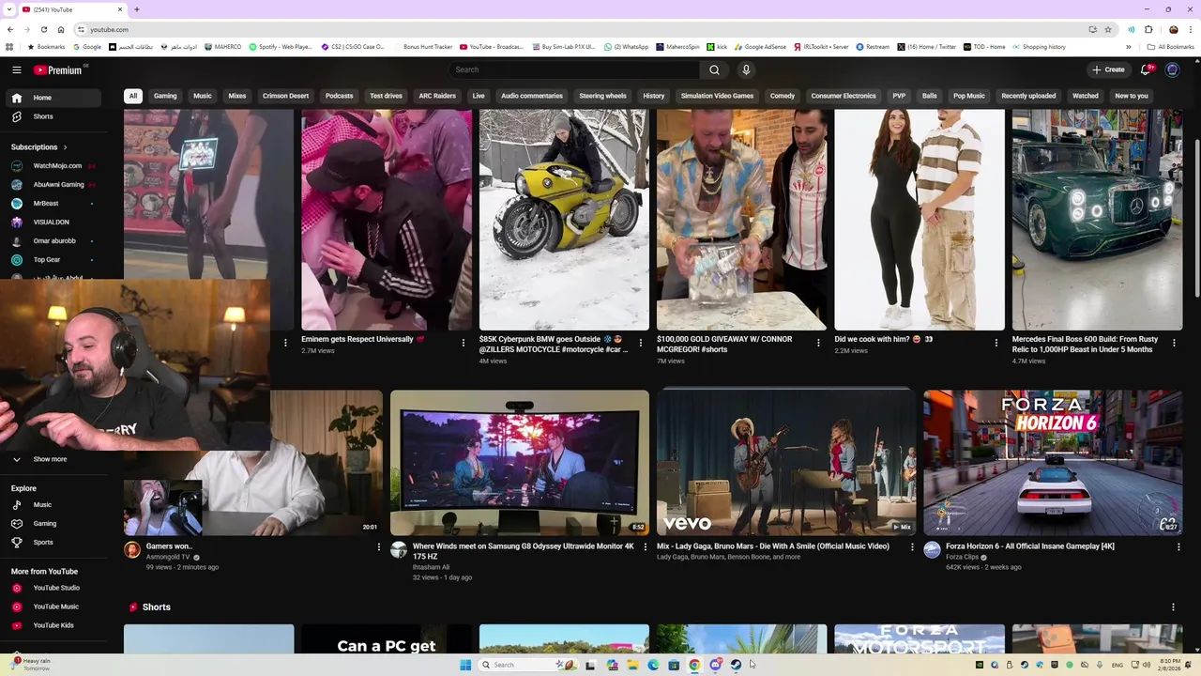Play the yellow BMW motorcycle short thumbnail

pyautogui.click(x=564, y=220)
